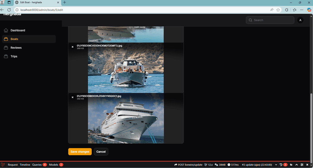This screenshot has height=168, width=313.
Task: Reload the page with refresh icon
Action: click(9, 10)
